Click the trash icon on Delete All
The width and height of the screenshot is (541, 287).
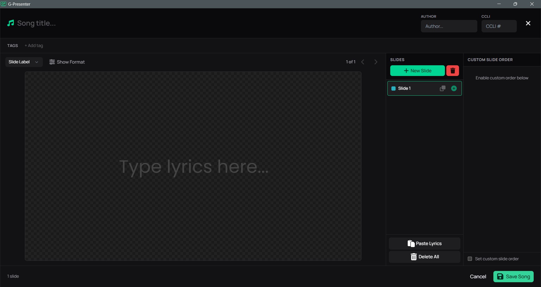414,257
